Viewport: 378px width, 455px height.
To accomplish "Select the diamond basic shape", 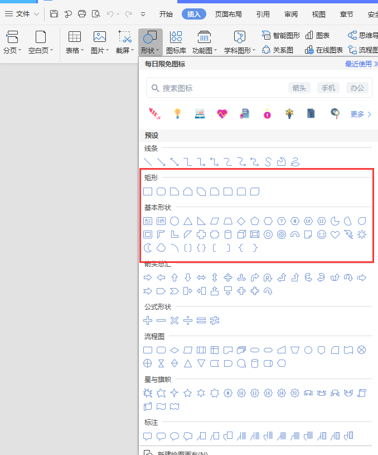I will 241,221.
